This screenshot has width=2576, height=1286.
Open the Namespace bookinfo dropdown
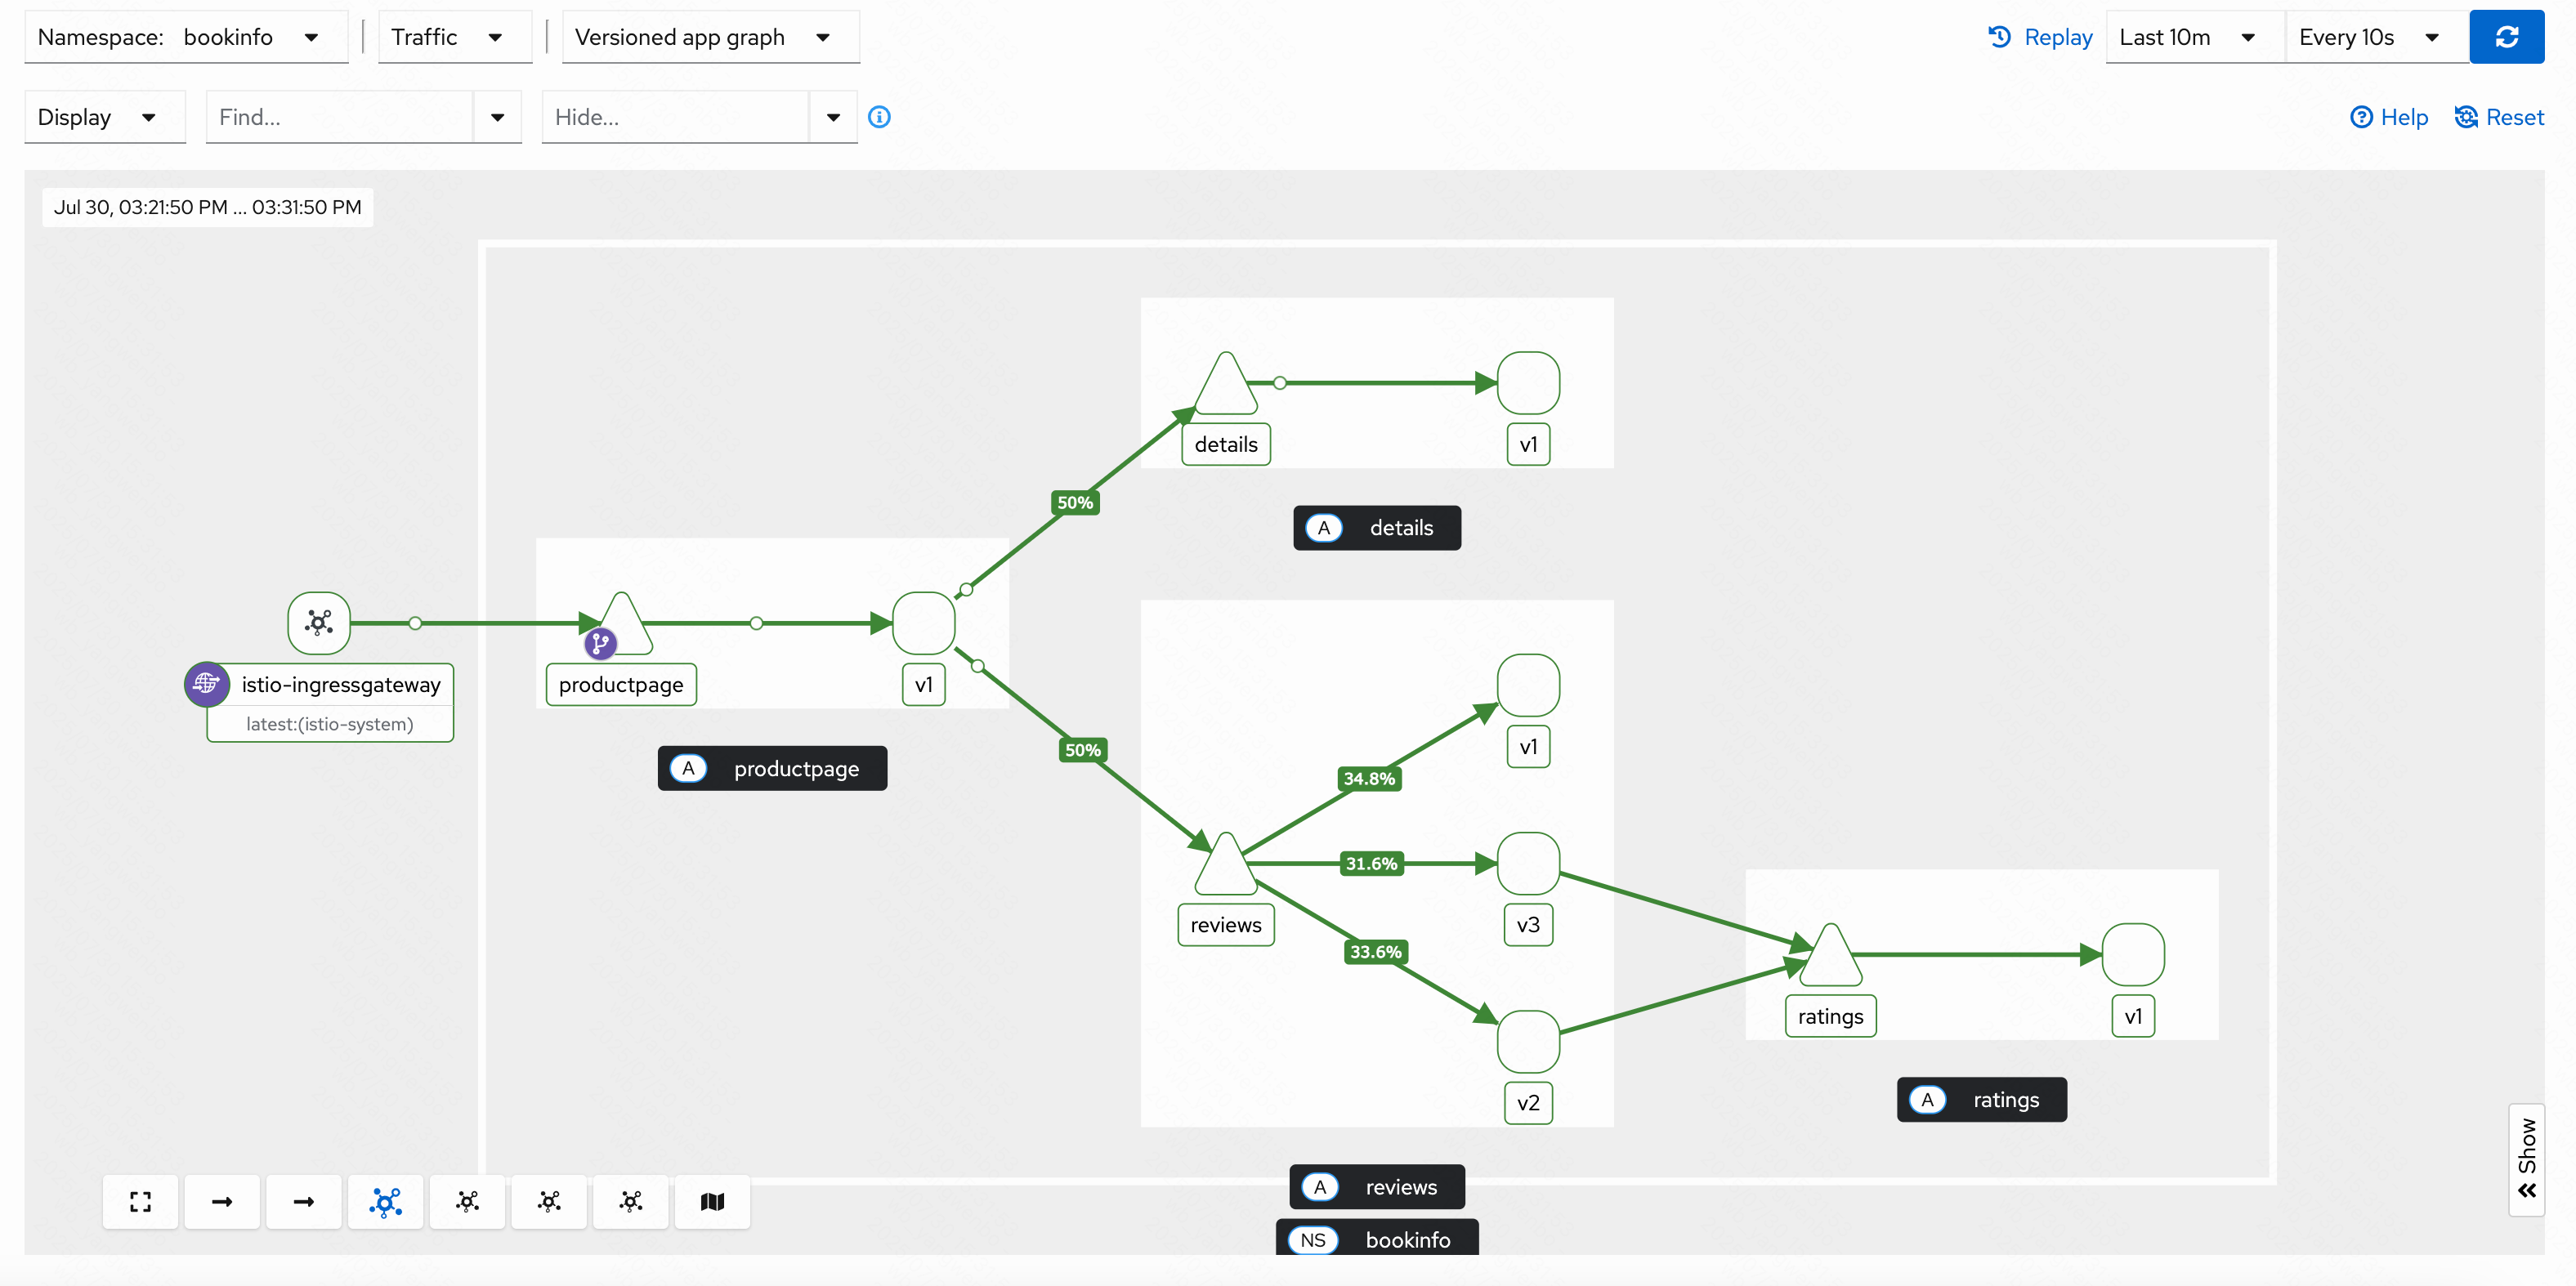[x=186, y=37]
